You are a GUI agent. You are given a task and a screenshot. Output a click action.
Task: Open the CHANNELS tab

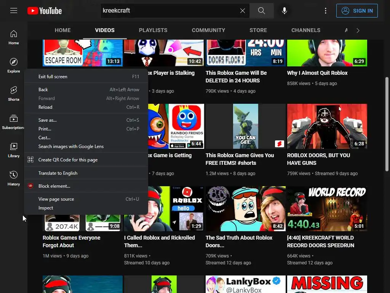click(306, 30)
